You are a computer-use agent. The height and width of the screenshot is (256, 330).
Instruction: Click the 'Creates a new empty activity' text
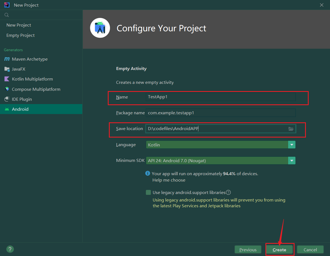pyautogui.click(x=145, y=82)
